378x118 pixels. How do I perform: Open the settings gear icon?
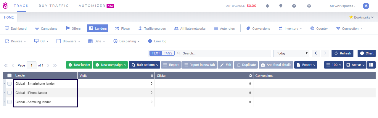309,6
